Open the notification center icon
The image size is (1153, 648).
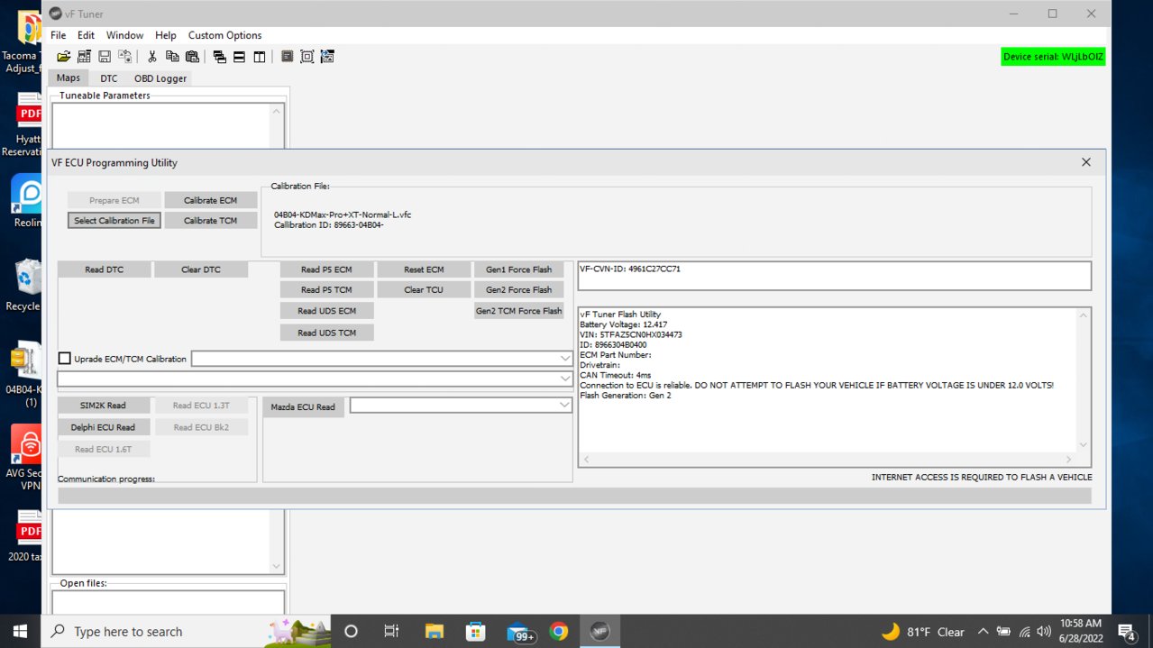pyautogui.click(x=1127, y=631)
